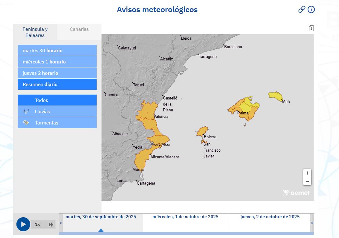
Task: Select martes 30 horario view
Action: pos(57,50)
